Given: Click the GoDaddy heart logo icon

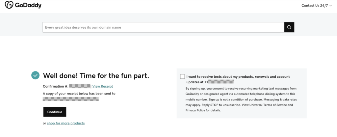Looking at the screenshot, I should click(9, 5).
